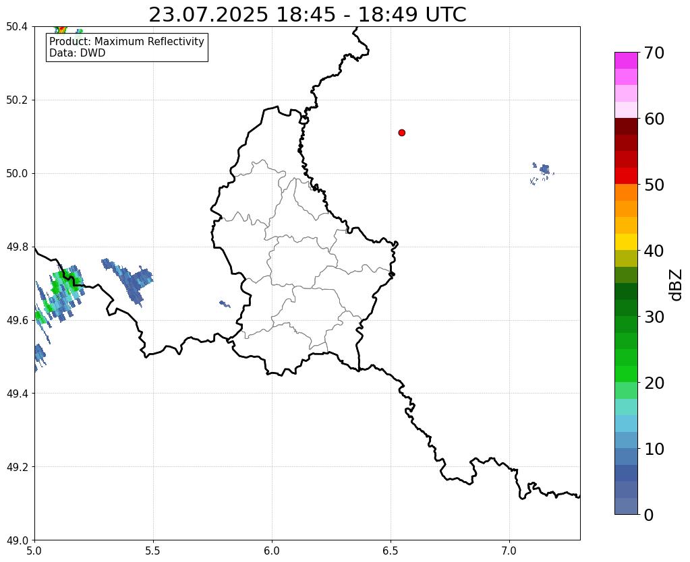Image resolution: width=690 pixels, height=562 pixels.
Task: Click the 20 dBZ colorbar tick label
Action: pyautogui.click(x=654, y=383)
